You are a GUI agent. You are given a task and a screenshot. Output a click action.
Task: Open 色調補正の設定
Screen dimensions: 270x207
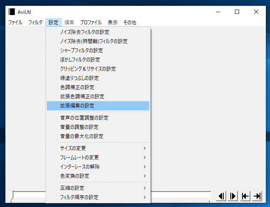(x=98, y=87)
